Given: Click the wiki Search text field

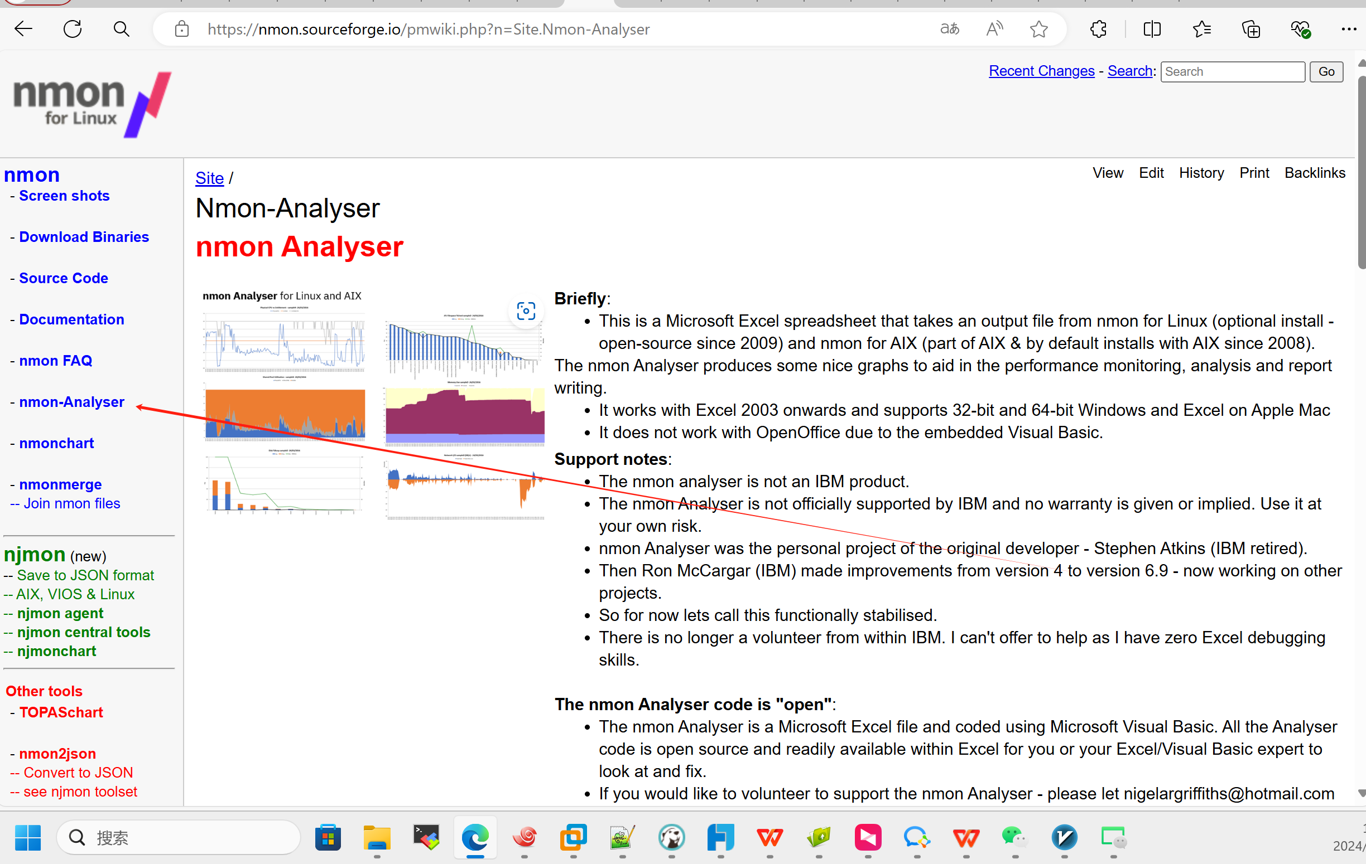Looking at the screenshot, I should coord(1232,72).
